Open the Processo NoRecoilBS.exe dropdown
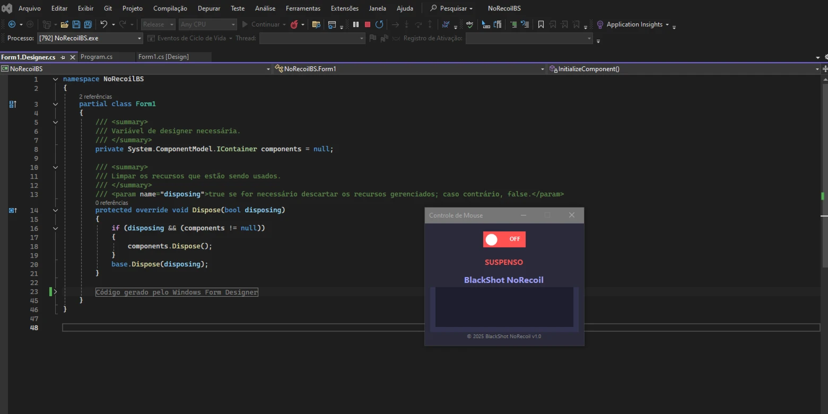The height and width of the screenshot is (414, 828). (90, 38)
